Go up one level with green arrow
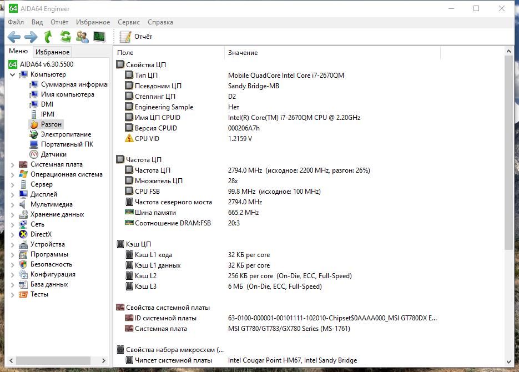The height and width of the screenshot is (372, 519). 48,37
